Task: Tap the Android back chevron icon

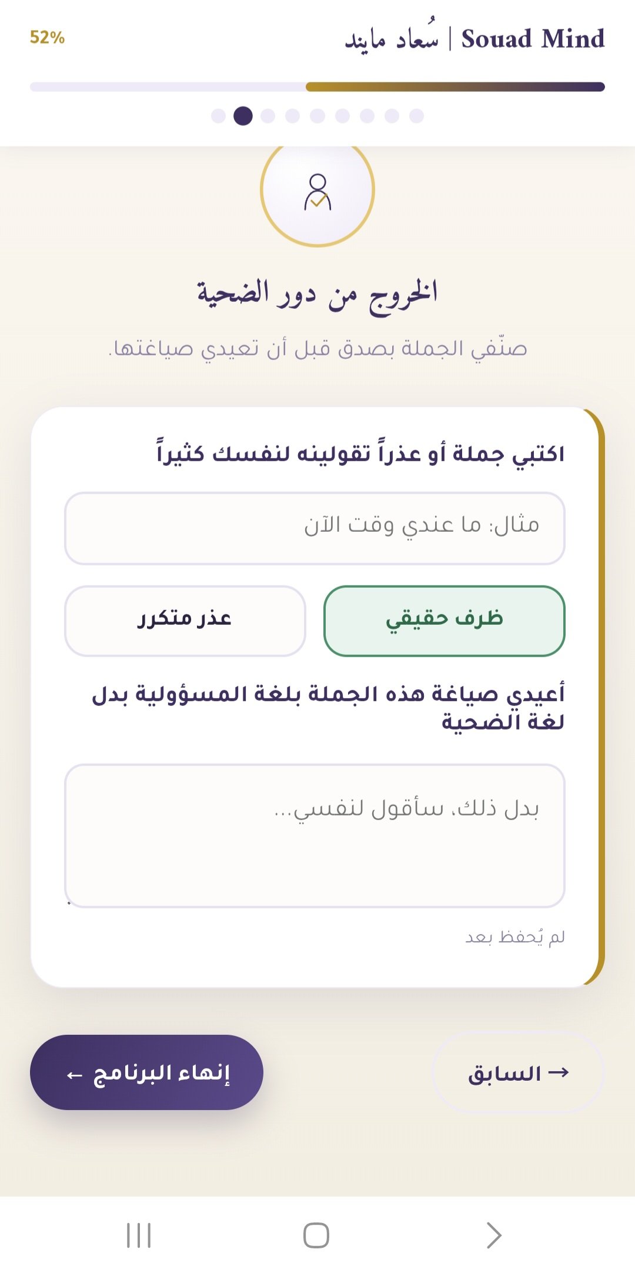Action: click(494, 1235)
